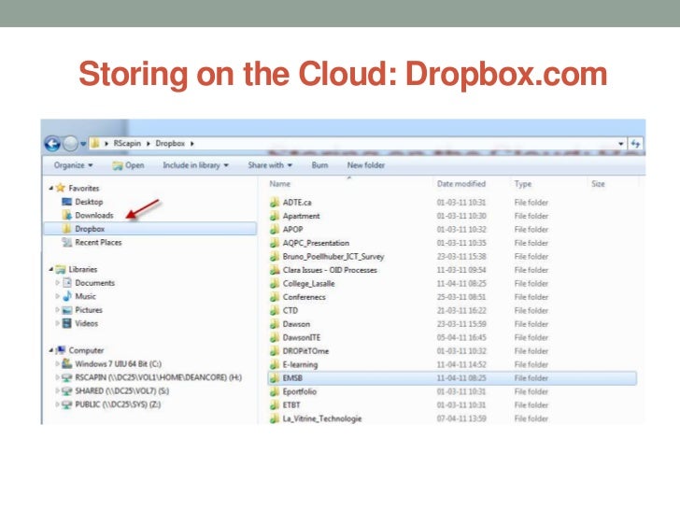Image resolution: width=680 pixels, height=510 pixels.
Task: Go back with the blue Back arrow
Action: (52, 144)
